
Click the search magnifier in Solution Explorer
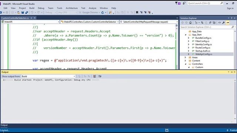click(x=233, y=27)
